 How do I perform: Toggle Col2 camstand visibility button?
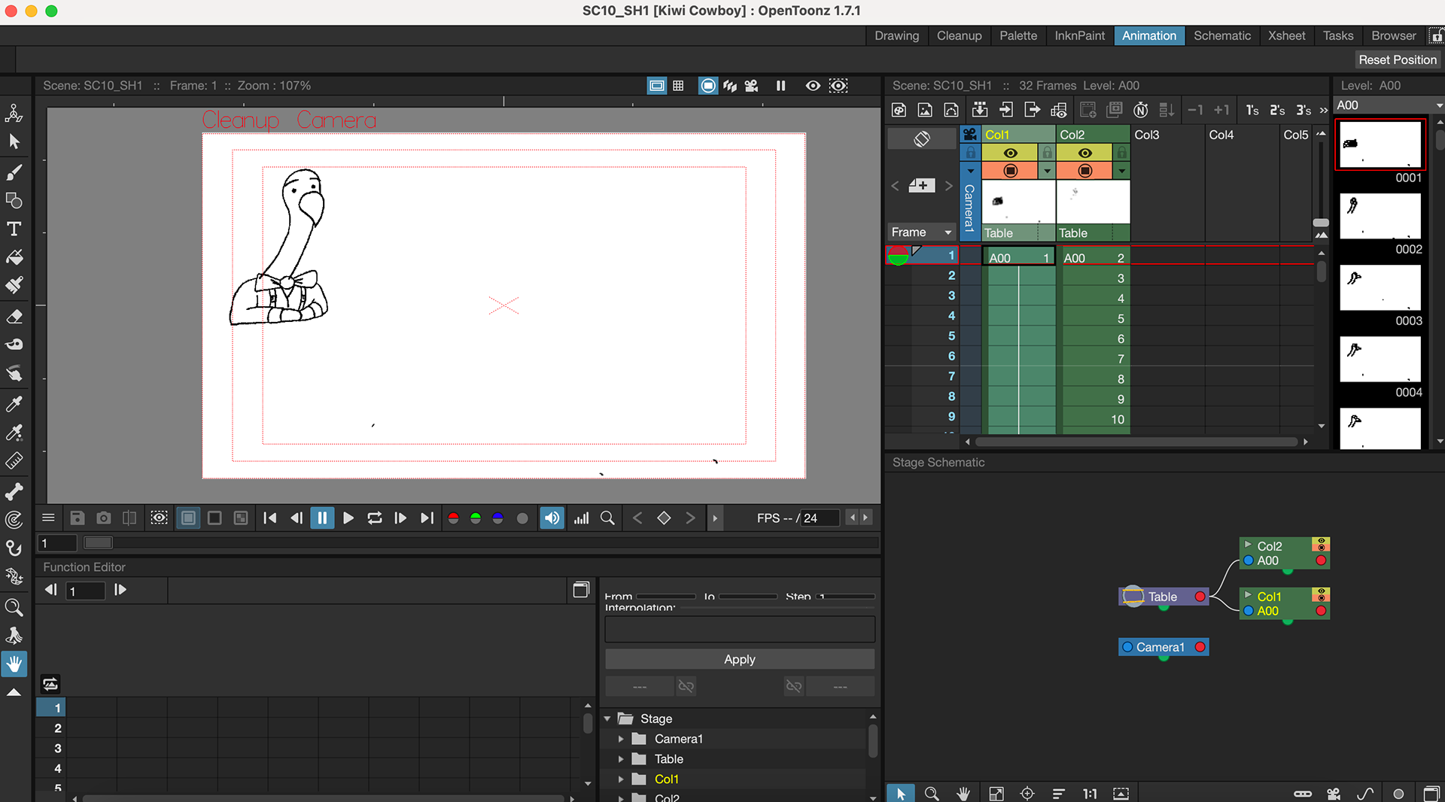[1085, 171]
